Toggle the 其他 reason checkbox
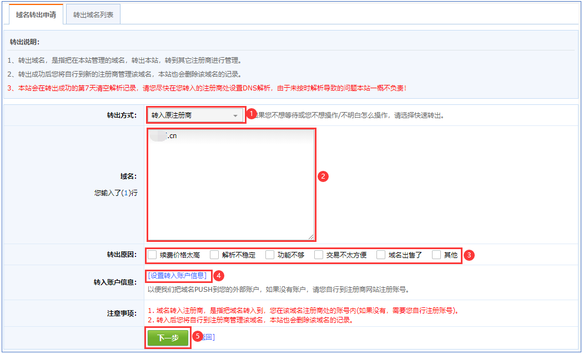 pos(436,255)
